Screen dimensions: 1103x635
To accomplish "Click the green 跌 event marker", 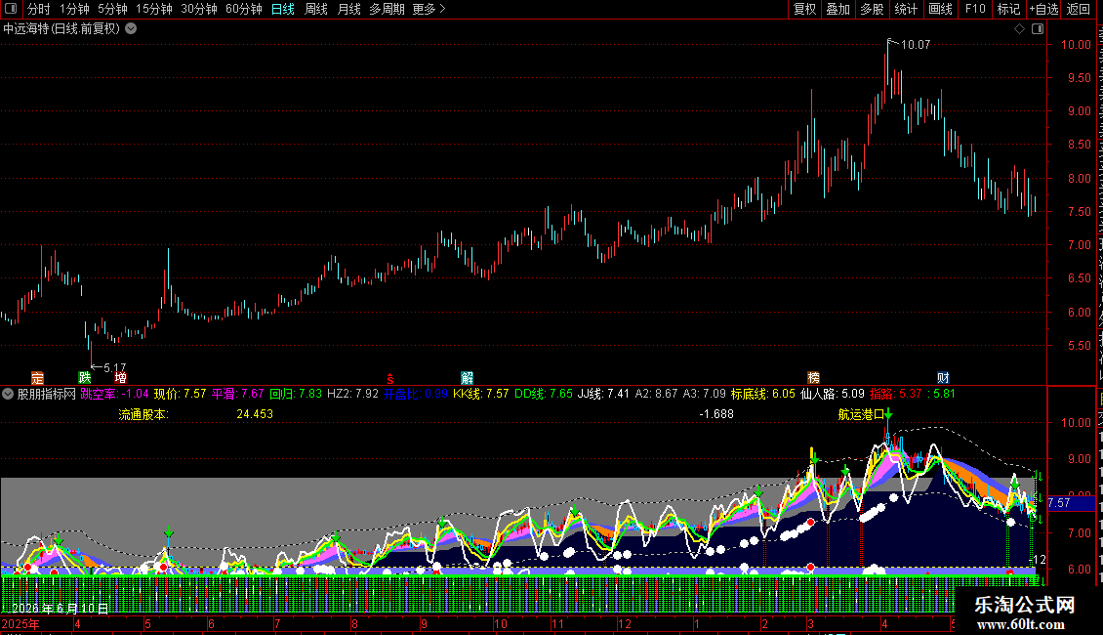I will click(84, 378).
